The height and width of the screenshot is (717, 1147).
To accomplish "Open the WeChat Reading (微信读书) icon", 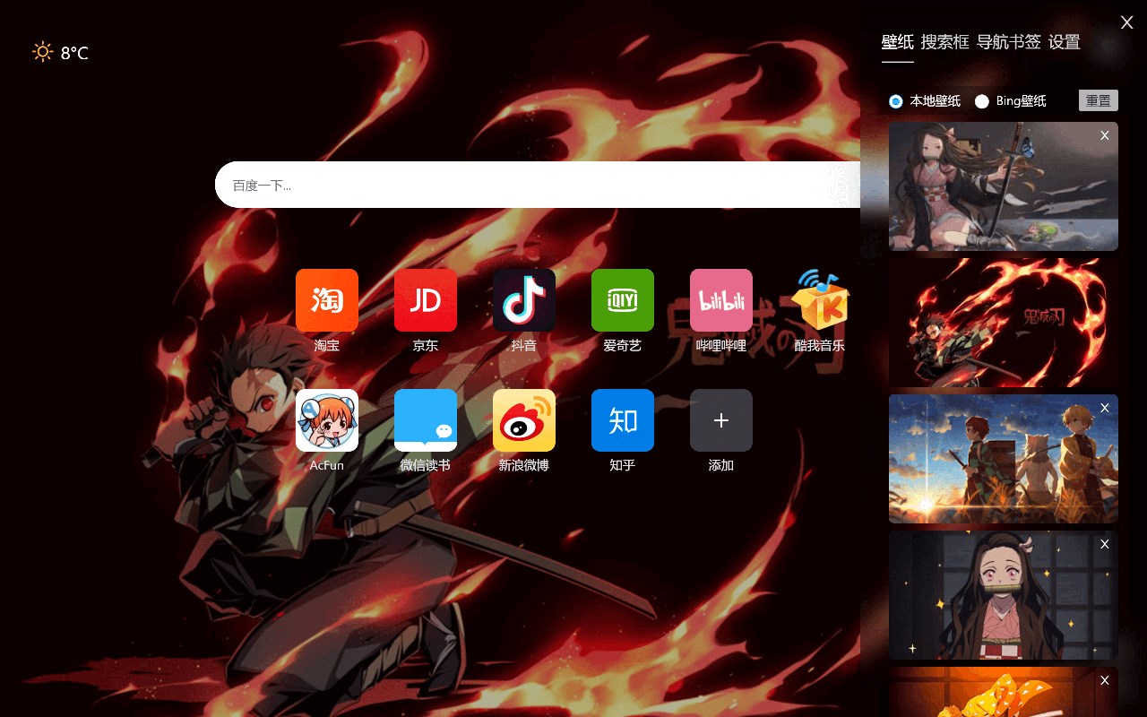I will tap(426, 420).
